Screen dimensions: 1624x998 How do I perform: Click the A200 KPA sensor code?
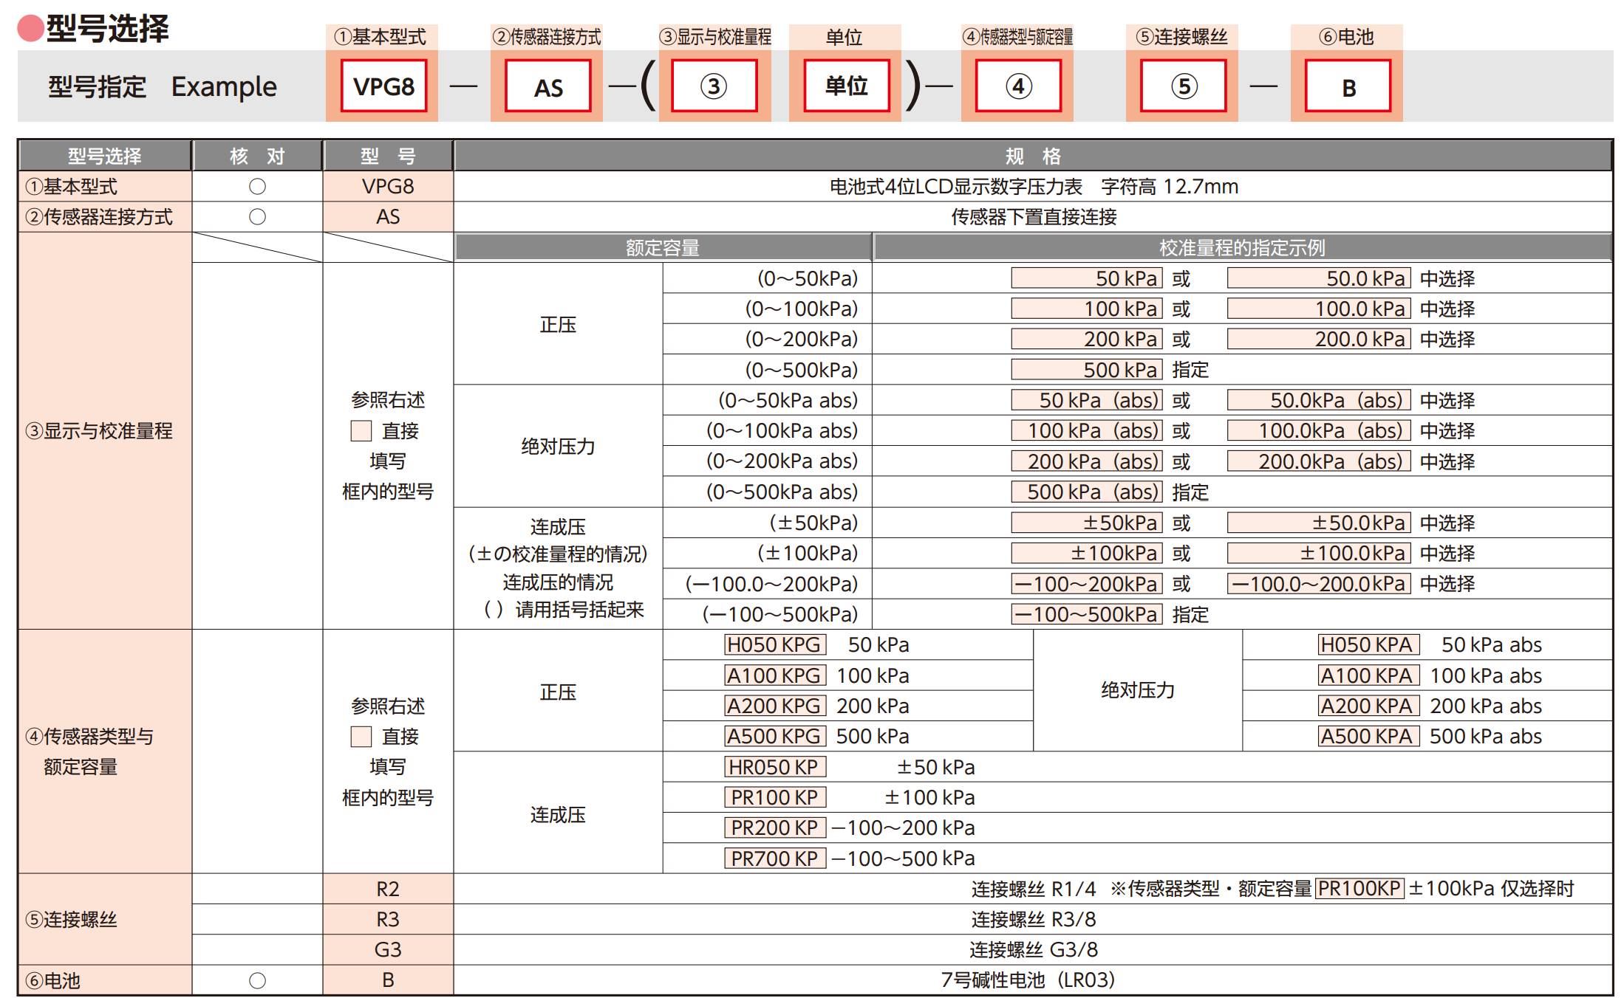tap(1368, 706)
